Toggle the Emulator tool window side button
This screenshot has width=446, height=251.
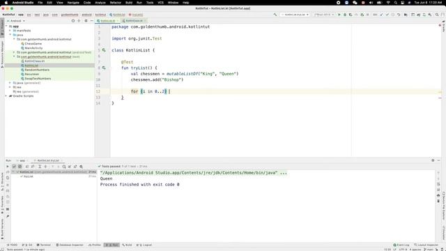click(x=444, y=233)
